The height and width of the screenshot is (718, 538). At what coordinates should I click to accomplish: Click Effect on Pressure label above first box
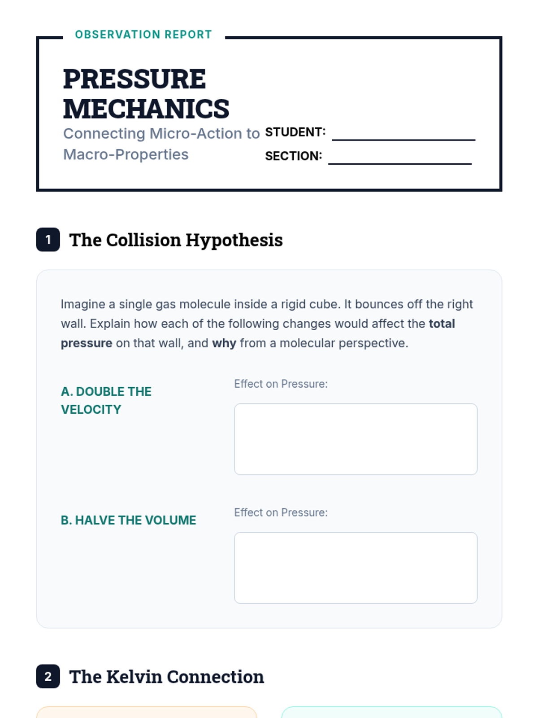point(281,384)
